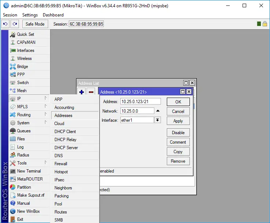Collapse the Network field with up arrow

158,111
